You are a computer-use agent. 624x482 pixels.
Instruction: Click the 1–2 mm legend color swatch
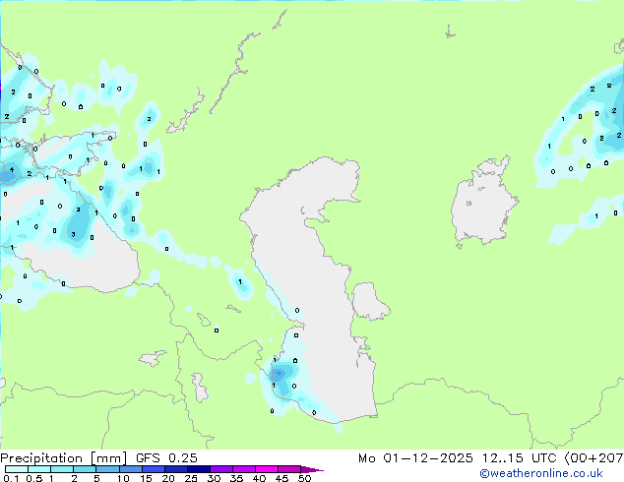[62, 469]
